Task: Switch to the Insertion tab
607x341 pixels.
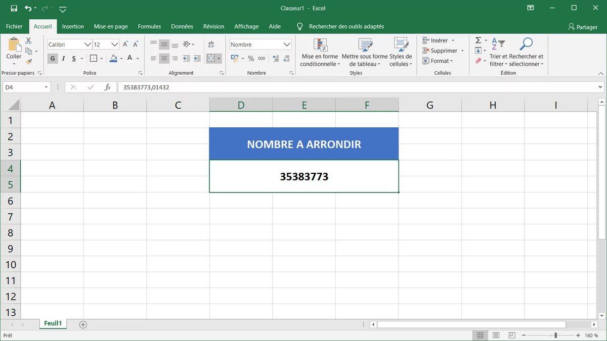Action: 73,26
